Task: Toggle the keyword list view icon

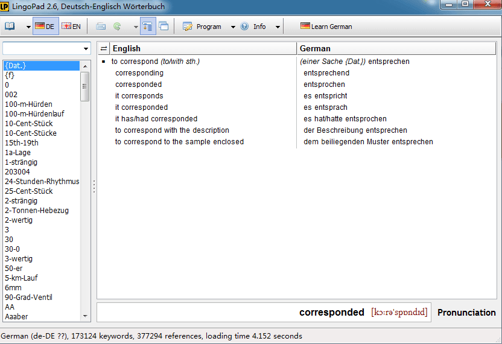Action: [148, 27]
